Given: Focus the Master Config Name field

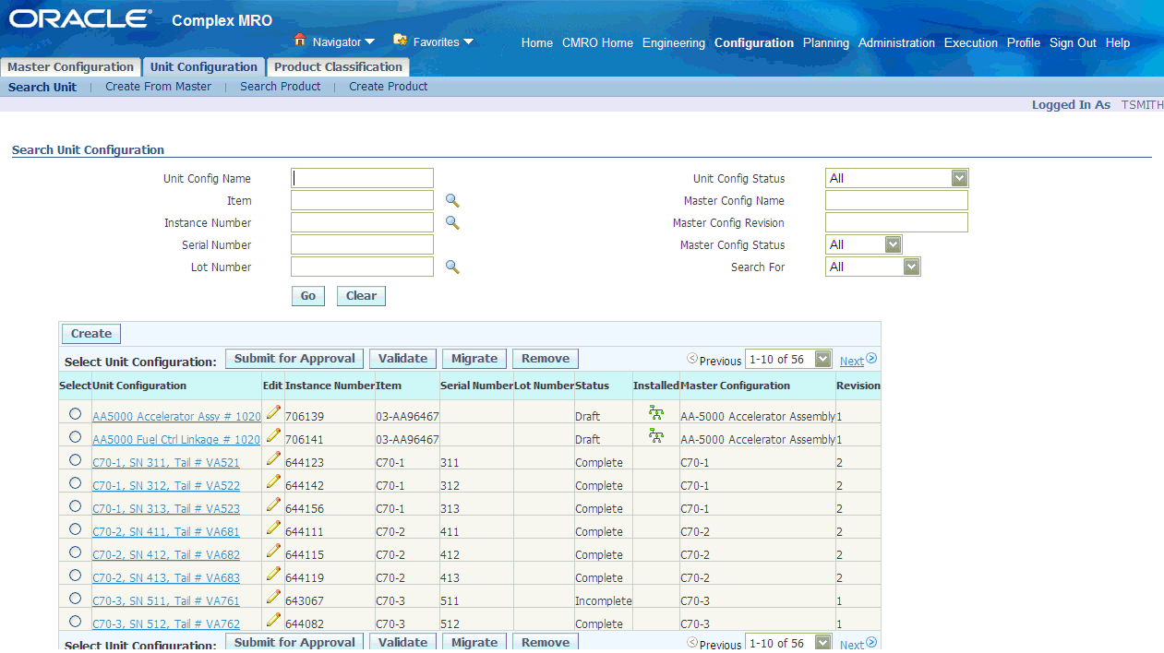Looking at the screenshot, I should pyautogui.click(x=896, y=200).
